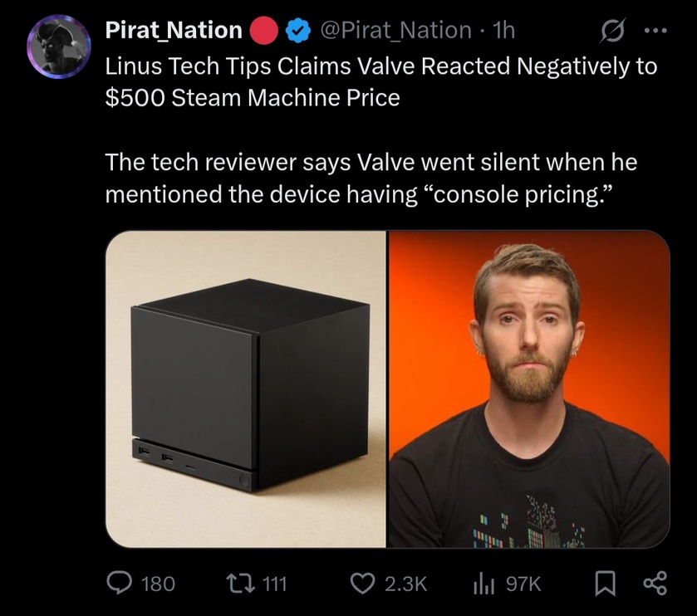Screen dimensions: 697x616
Task: Open the Linus photo on orange background
Action: 528,389
